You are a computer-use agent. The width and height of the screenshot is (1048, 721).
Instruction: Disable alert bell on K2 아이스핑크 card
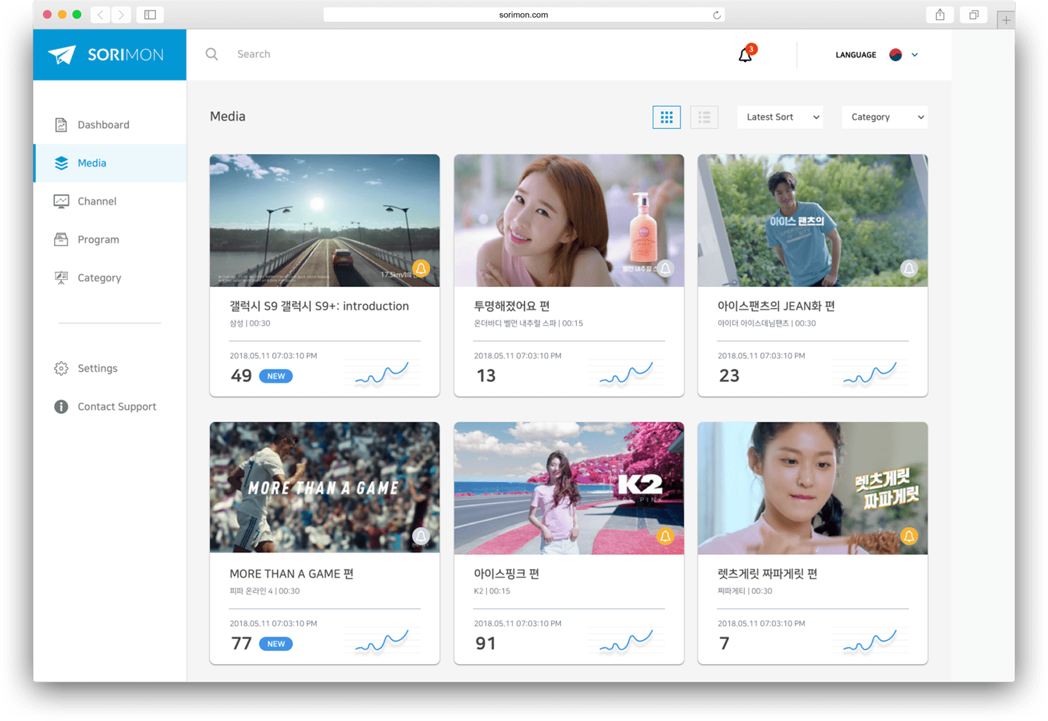(665, 536)
